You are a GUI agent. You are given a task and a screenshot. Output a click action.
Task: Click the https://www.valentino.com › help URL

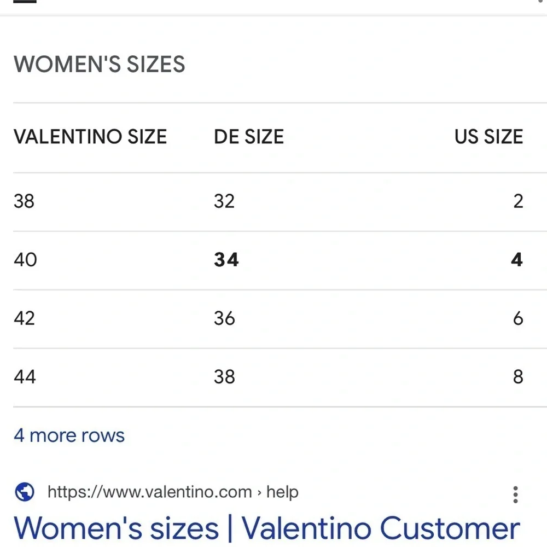(x=173, y=492)
